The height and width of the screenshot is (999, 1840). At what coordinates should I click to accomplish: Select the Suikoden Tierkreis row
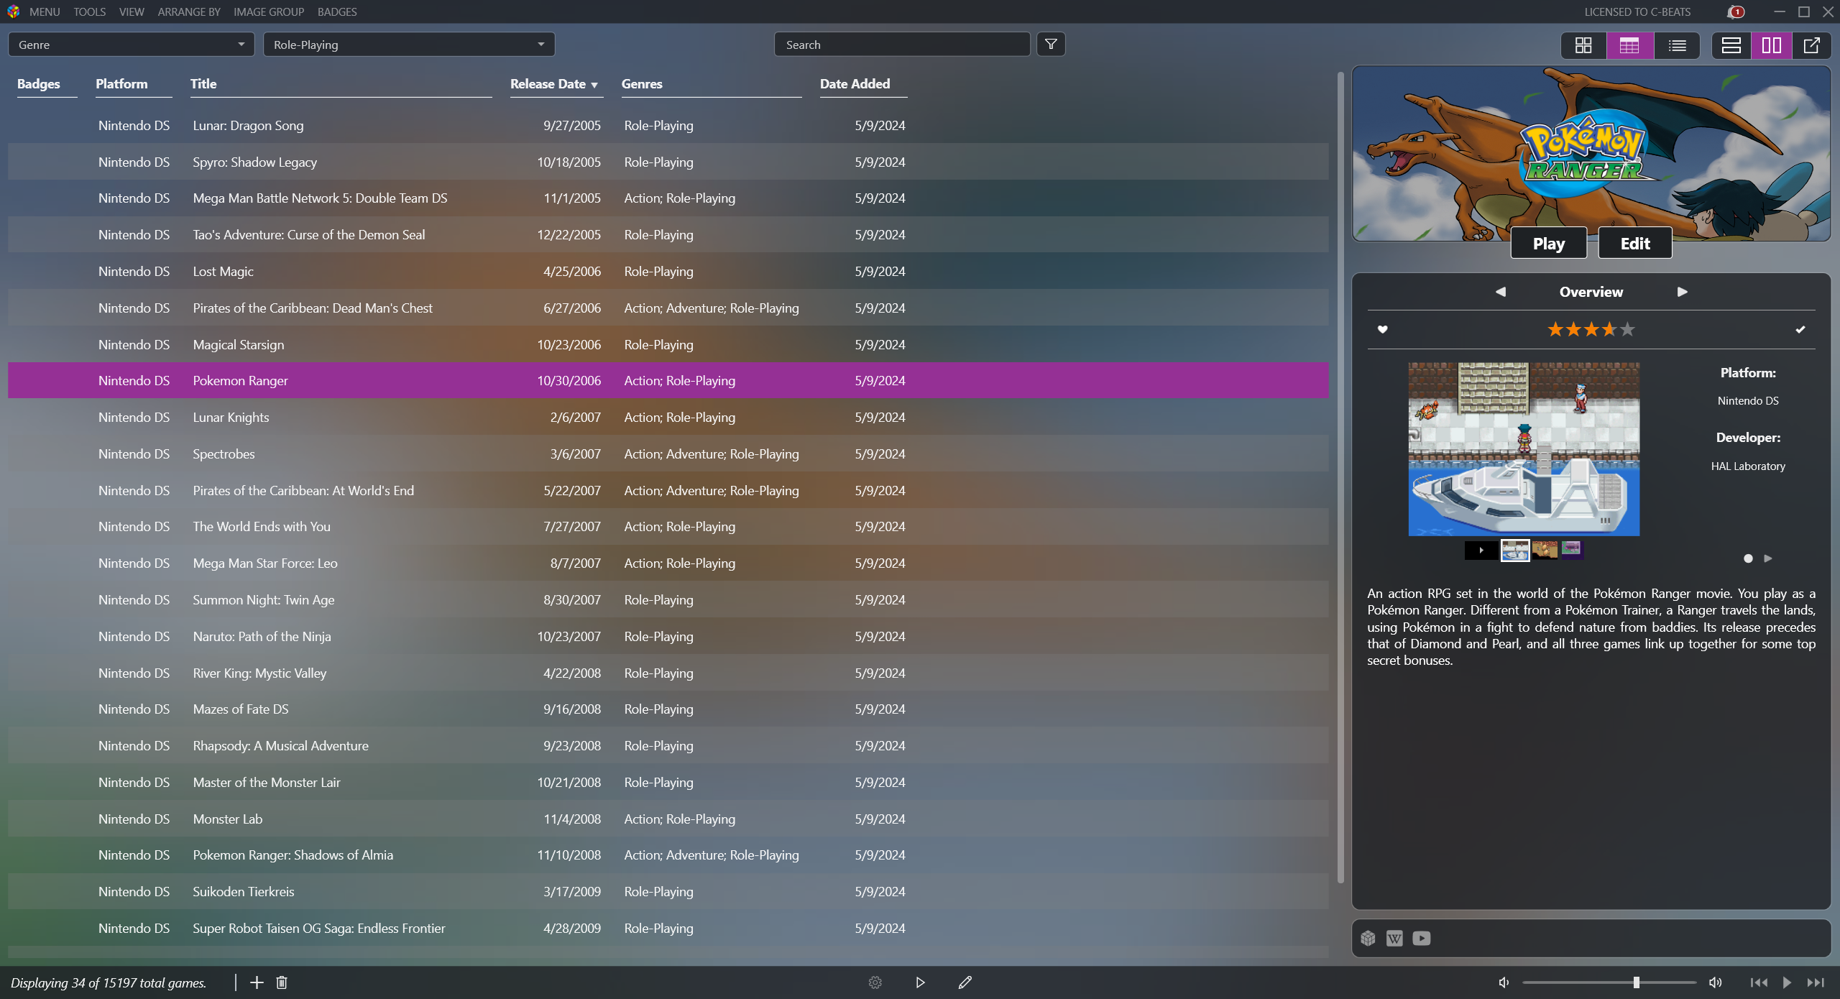point(668,892)
